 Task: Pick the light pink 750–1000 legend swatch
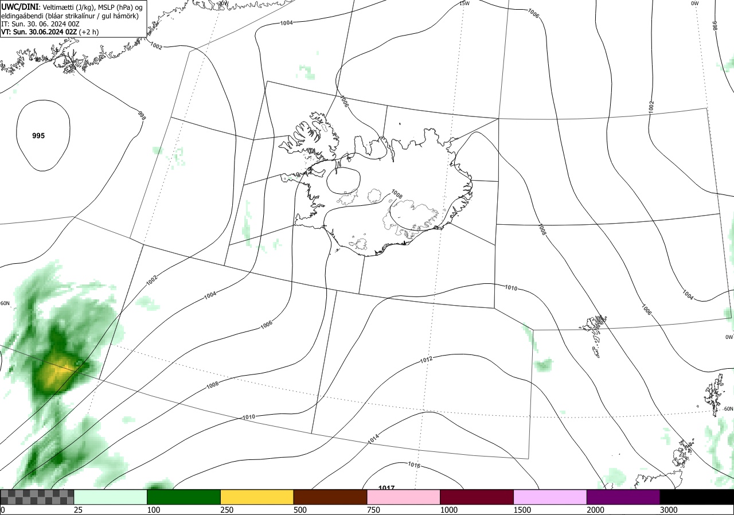point(404,497)
